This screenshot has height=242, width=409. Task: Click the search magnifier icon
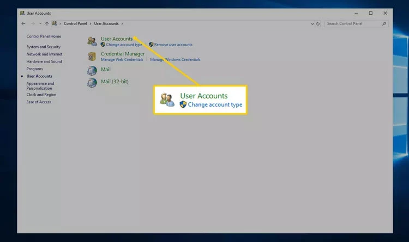(x=384, y=24)
